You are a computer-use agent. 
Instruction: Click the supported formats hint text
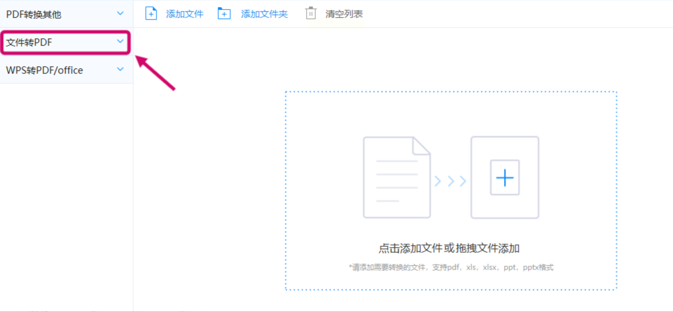[x=451, y=267]
